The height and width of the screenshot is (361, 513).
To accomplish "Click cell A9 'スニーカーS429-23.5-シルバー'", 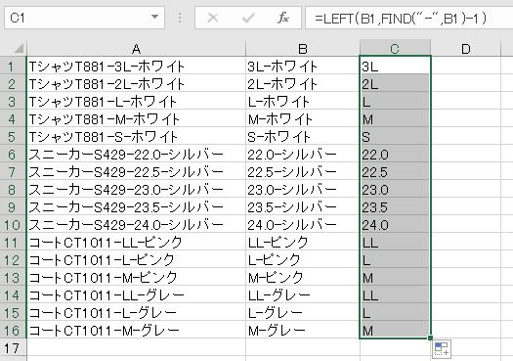I will pyautogui.click(x=136, y=207).
